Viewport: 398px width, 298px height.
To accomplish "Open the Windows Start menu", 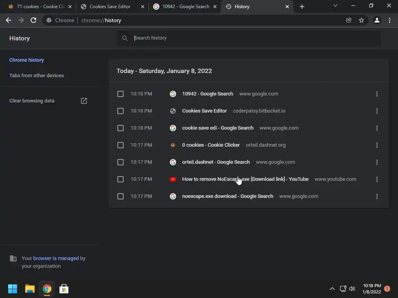I will click(12, 289).
